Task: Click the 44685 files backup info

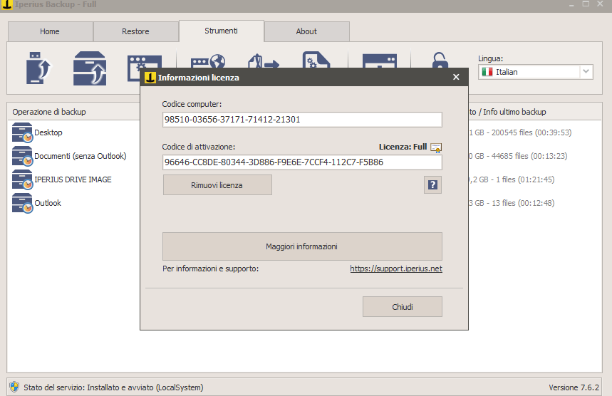Action: [x=518, y=156]
